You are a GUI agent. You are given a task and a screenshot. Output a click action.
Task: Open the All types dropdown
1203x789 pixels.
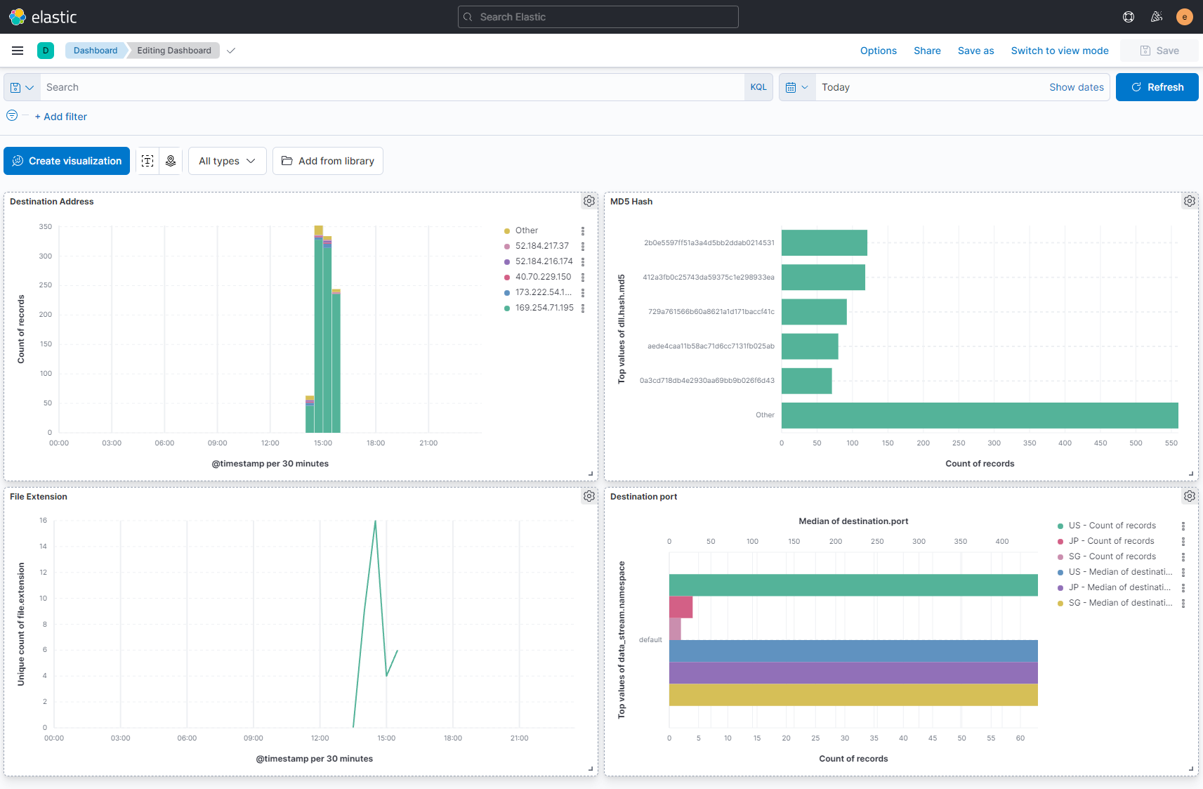[x=227, y=160]
